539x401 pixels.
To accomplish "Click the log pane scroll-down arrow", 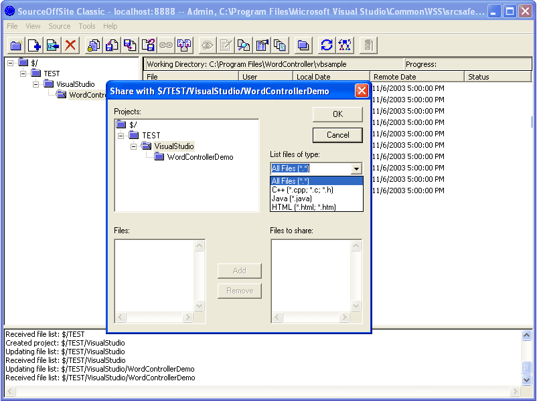I will pos(526,380).
